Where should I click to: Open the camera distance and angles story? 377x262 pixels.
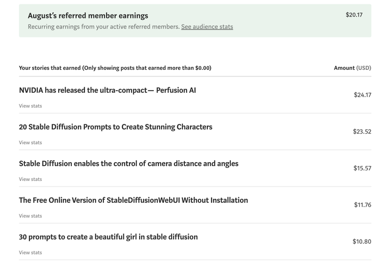[x=128, y=164]
